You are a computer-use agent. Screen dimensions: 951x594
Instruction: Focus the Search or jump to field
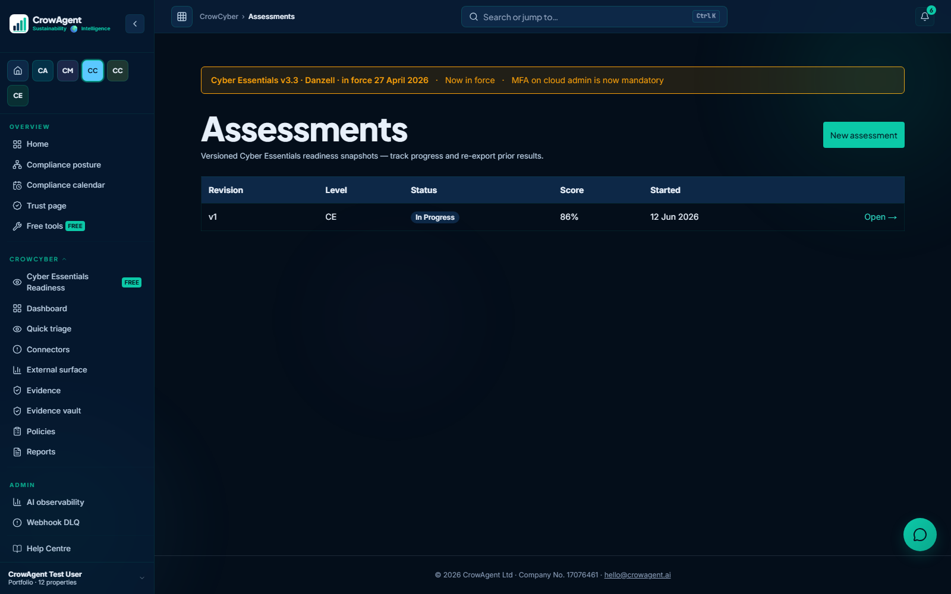pos(594,17)
